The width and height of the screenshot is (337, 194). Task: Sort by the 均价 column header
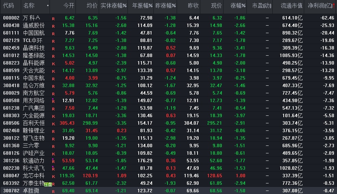point(92,5)
